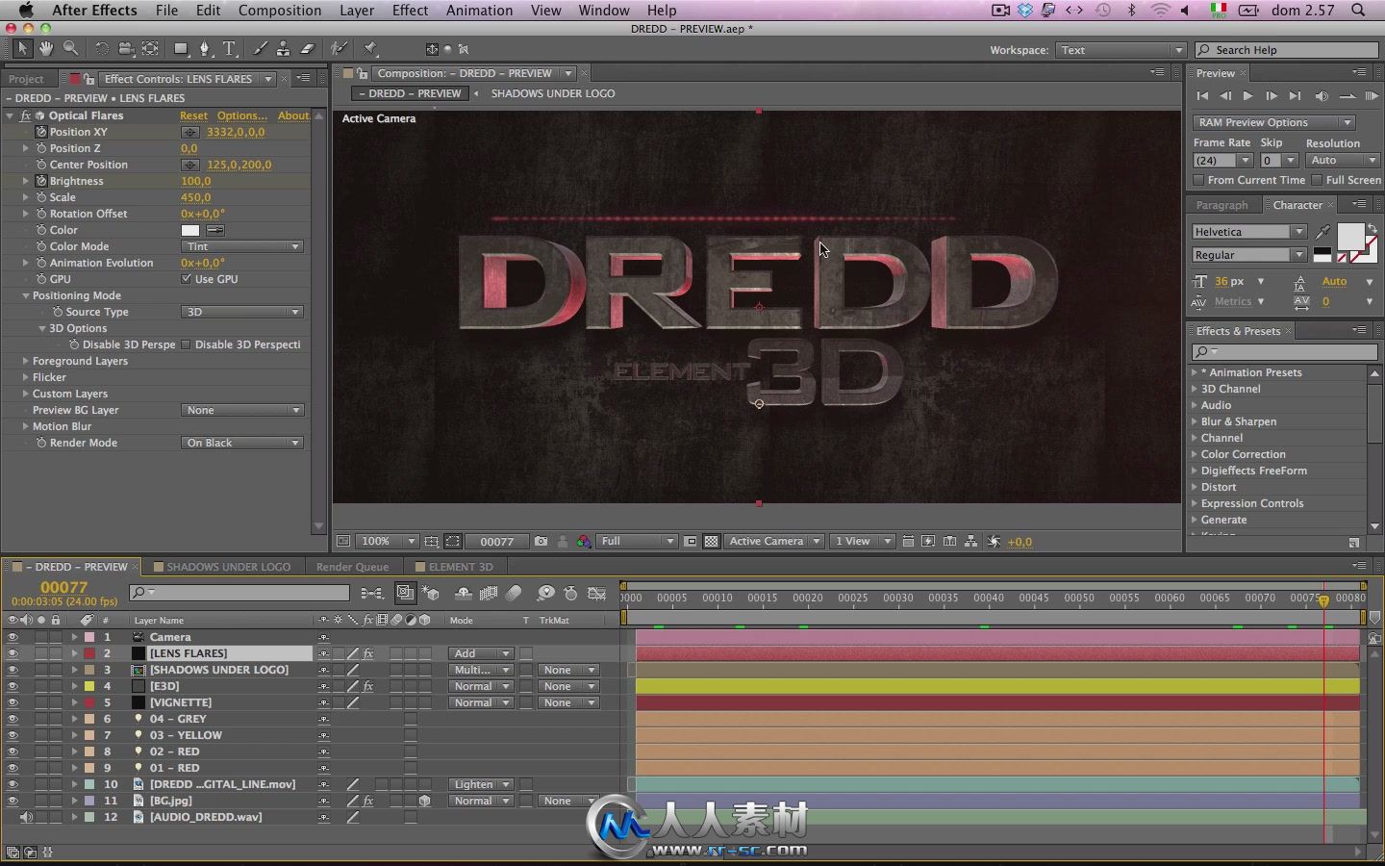This screenshot has width=1385, height=866.
Task: Click the eyedropper in Character panel
Action: (x=1323, y=232)
